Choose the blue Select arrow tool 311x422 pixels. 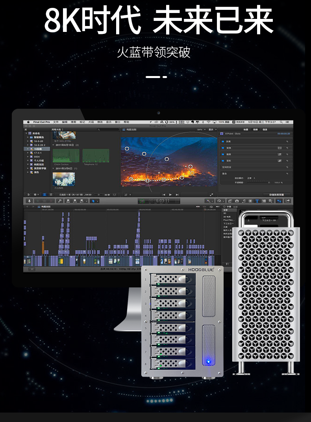[93, 201]
